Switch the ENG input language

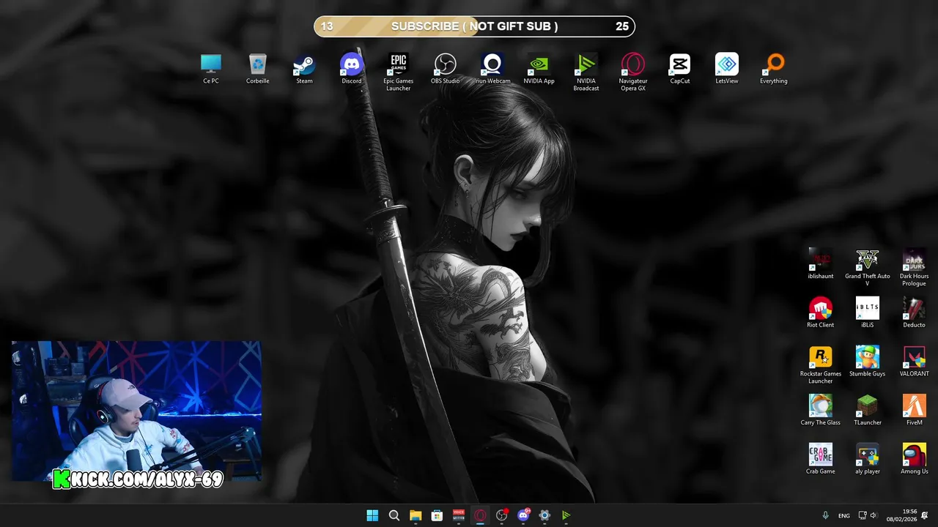point(844,515)
